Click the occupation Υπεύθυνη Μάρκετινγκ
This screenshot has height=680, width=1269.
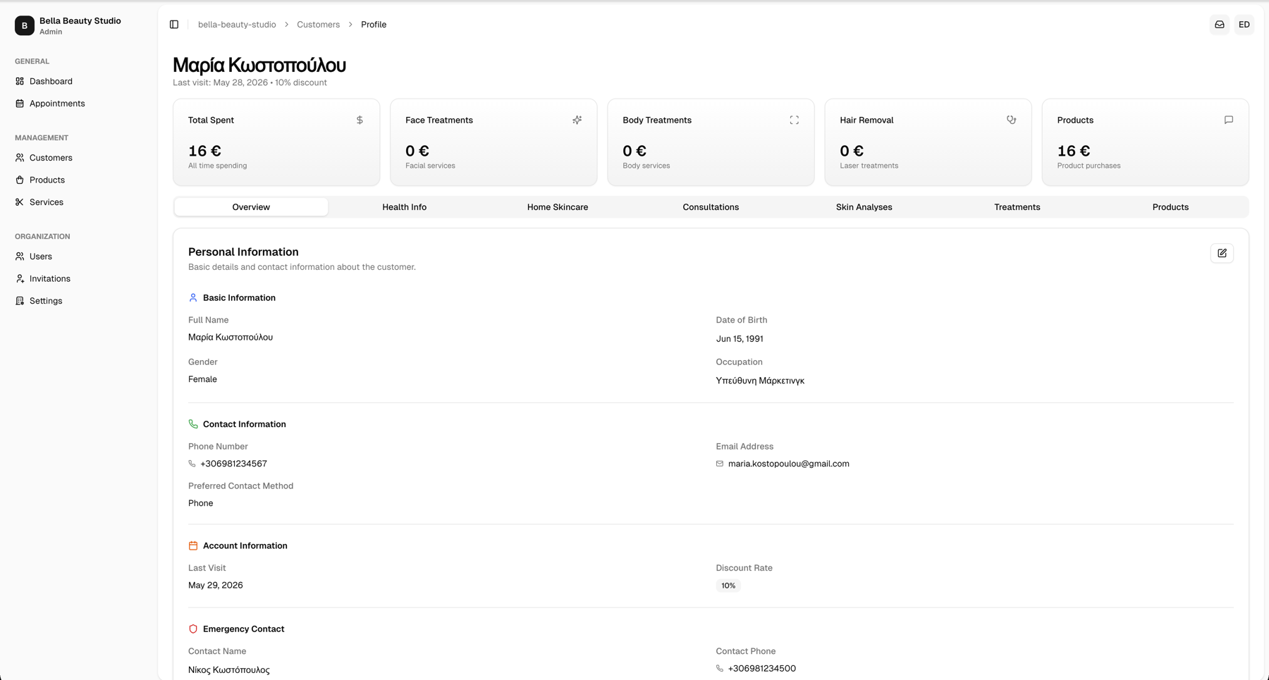pyautogui.click(x=760, y=381)
